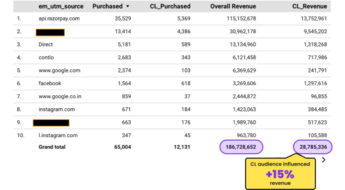Click the Overall Revenue total 186,728,652
Image resolution: width=345 pixels, height=190 pixels.
pos(241,147)
